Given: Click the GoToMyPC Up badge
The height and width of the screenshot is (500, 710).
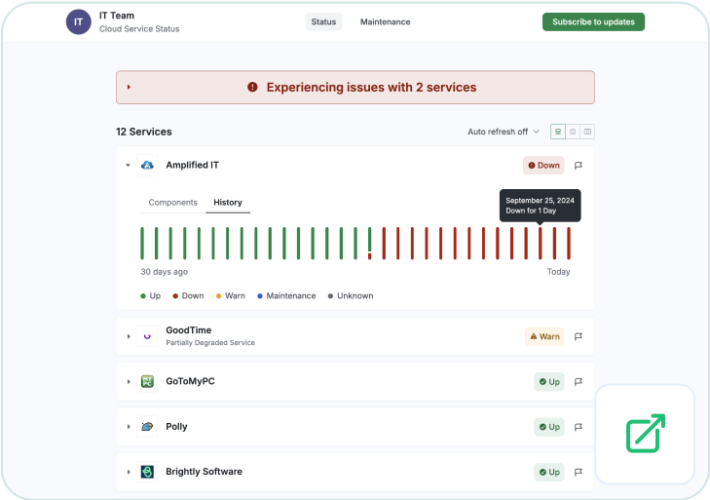Looking at the screenshot, I should click(x=549, y=382).
